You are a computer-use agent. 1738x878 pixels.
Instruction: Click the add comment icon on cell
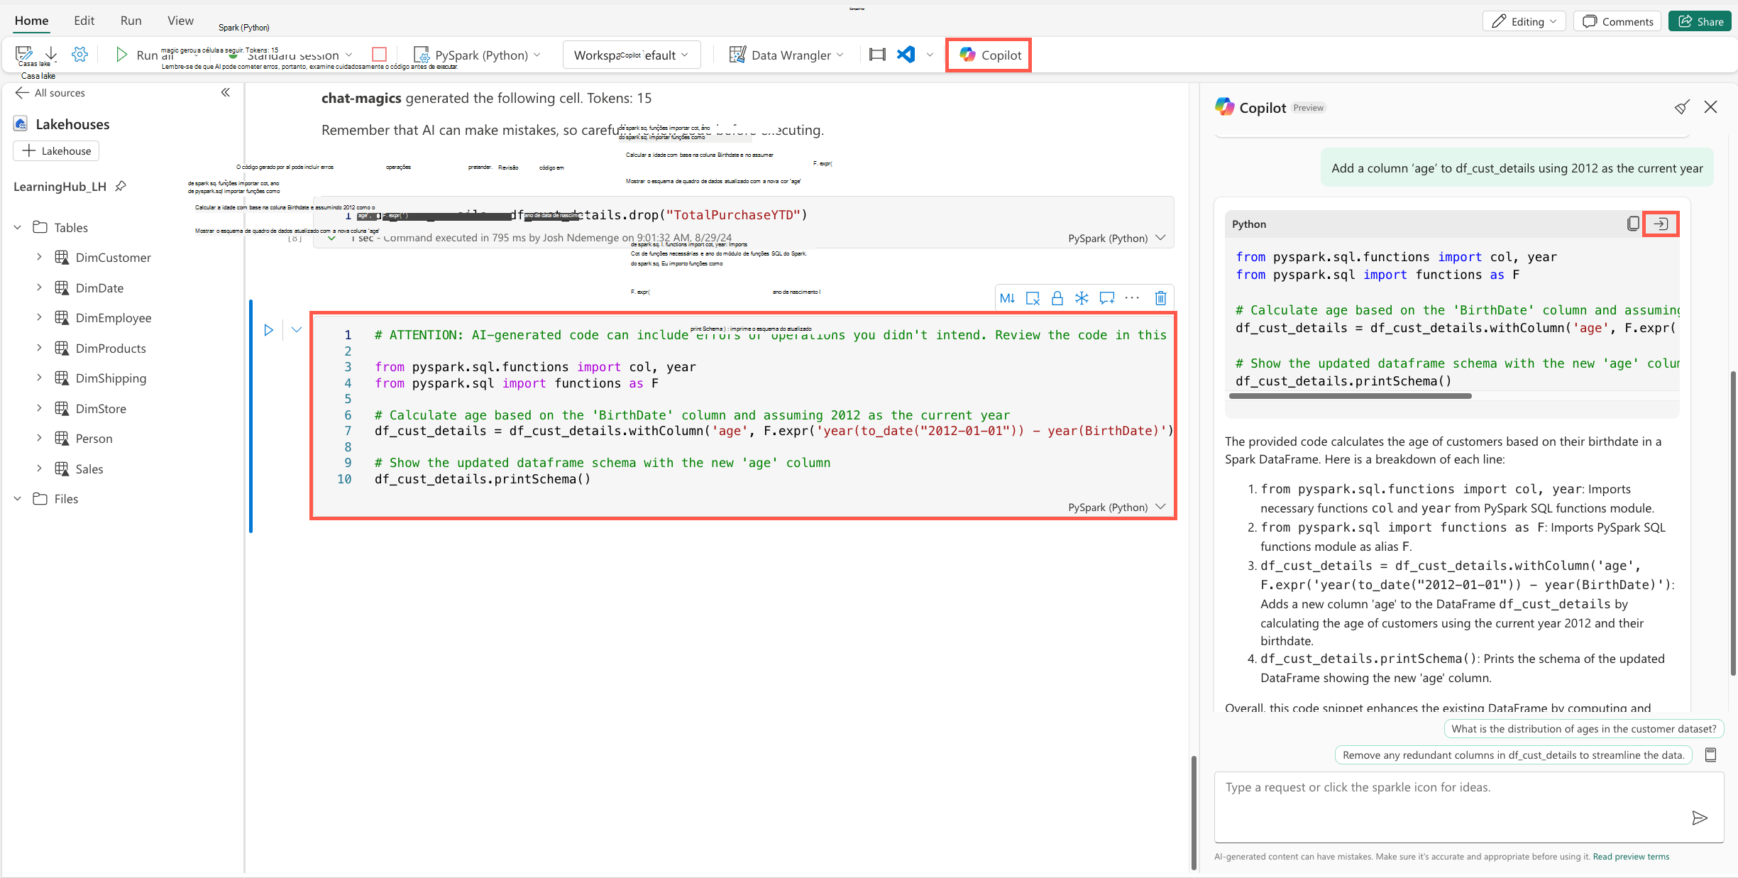click(1107, 298)
